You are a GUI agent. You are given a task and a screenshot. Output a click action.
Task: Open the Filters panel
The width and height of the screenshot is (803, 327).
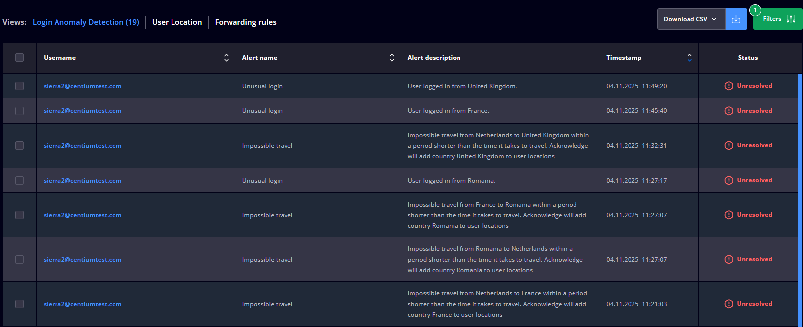(x=778, y=19)
